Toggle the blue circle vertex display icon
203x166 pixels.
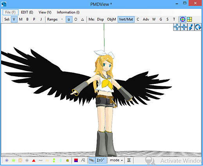click(x=7, y=161)
